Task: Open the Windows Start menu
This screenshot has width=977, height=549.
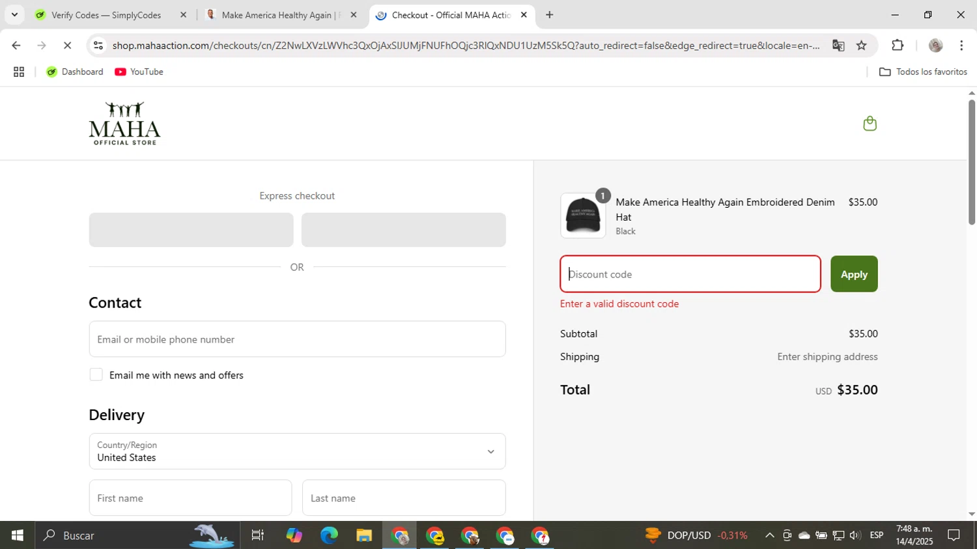Action: (18, 535)
